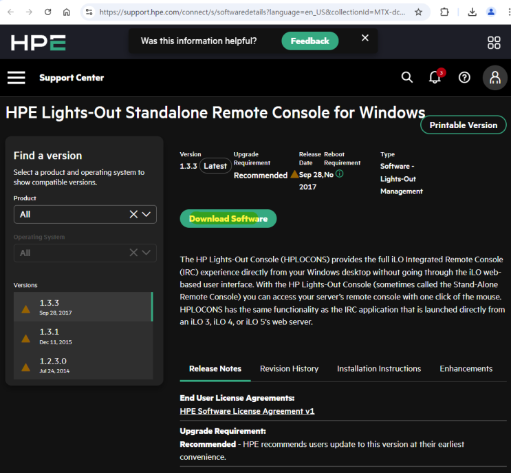Select version 1.2.3.0 Jul 24, 2014
511x473 pixels.
pyautogui.click(x=83, y=365)
